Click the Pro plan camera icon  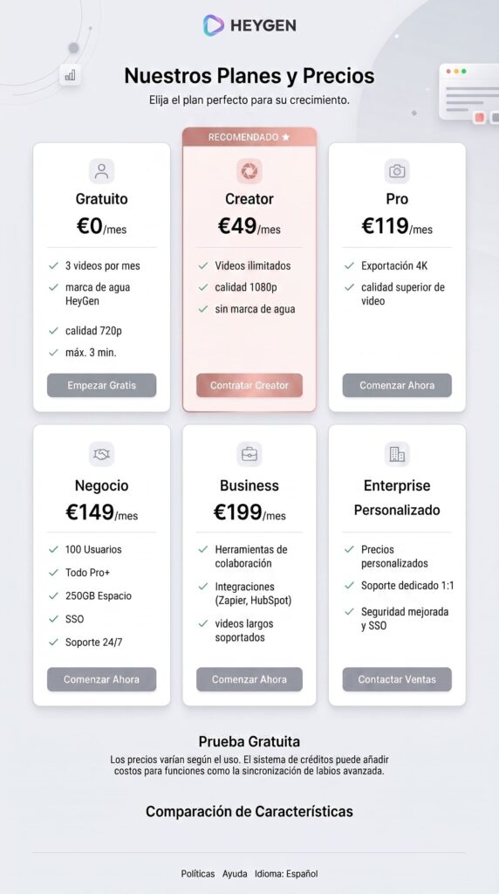click(x=397, y=171)
